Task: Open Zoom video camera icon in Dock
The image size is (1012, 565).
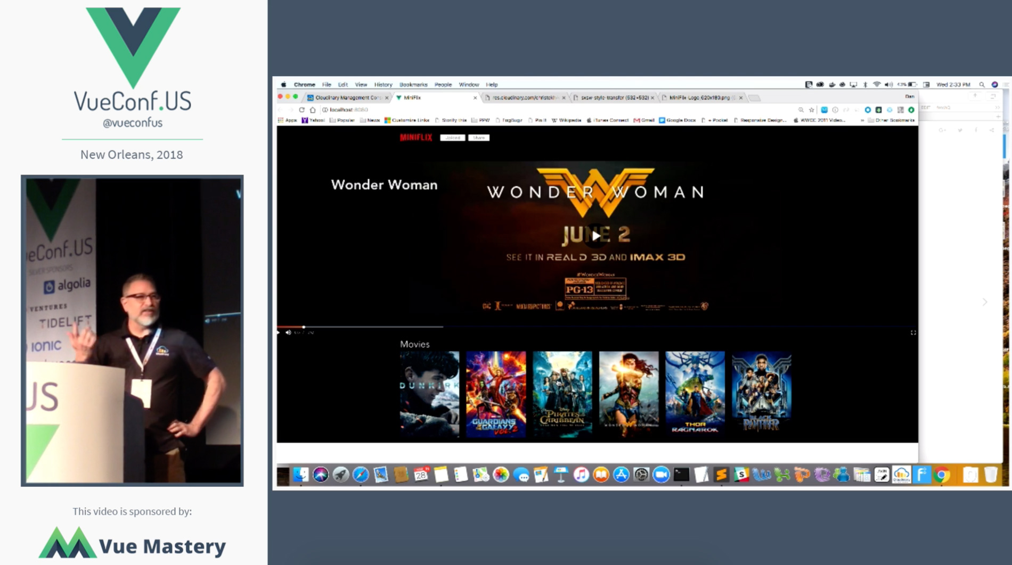Action: tap(661, 475)
